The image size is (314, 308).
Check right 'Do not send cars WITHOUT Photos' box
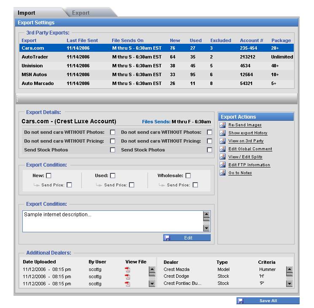click(209, 132)
